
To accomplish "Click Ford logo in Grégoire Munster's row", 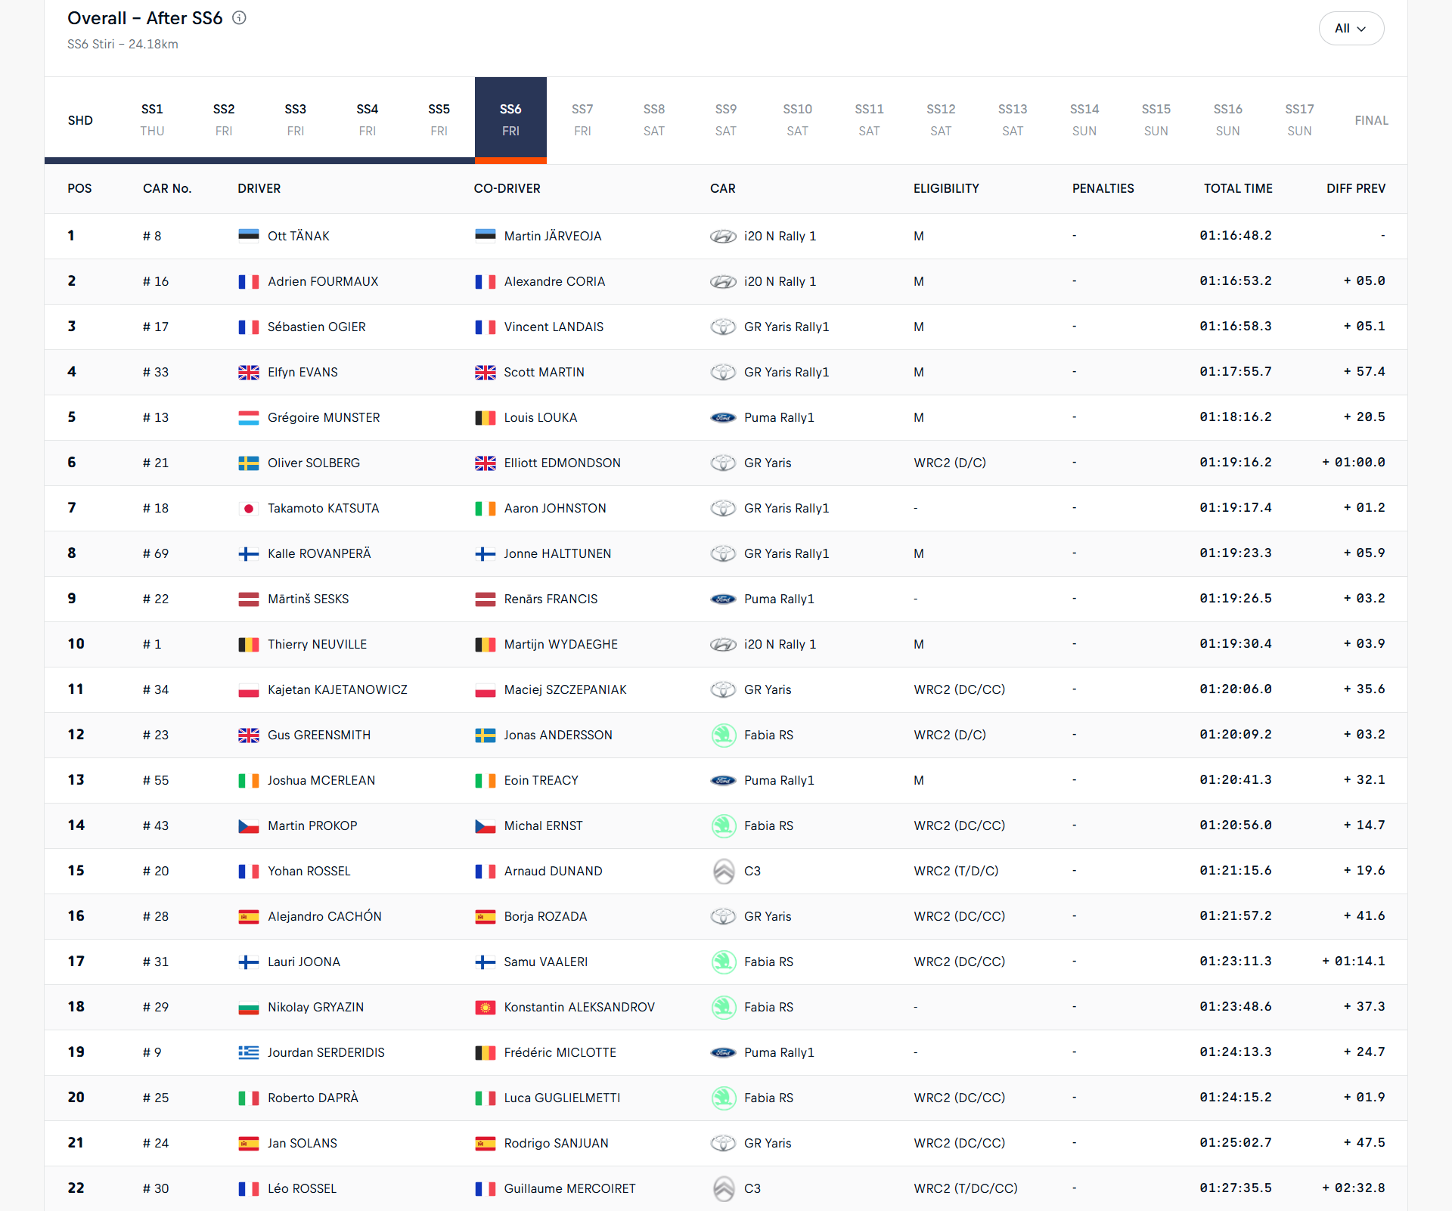I will pyautogui.click(x=723, y=418).
